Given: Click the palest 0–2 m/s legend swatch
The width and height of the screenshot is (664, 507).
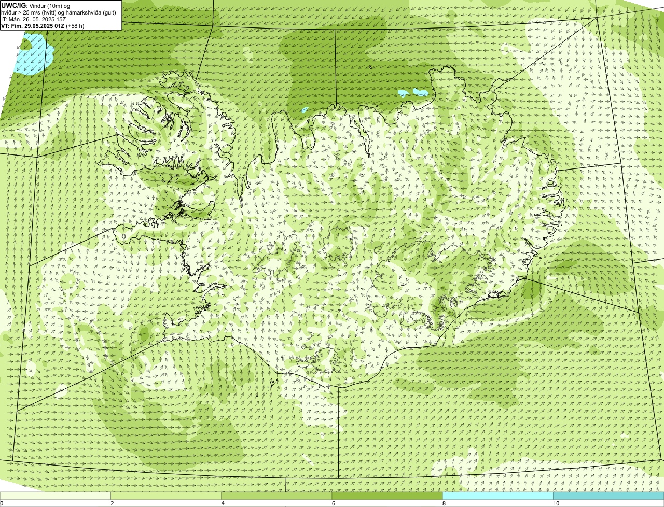Looking at the screenshot, I should tap(56, 496).
